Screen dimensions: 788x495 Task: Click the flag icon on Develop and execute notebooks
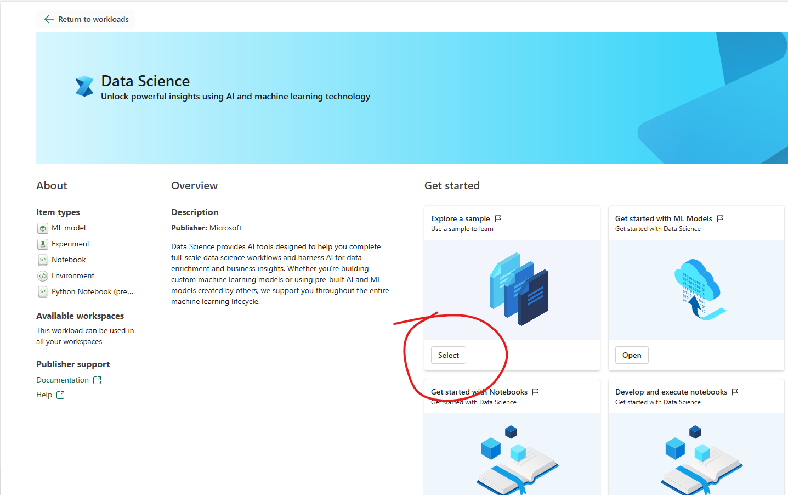(735, 392)
